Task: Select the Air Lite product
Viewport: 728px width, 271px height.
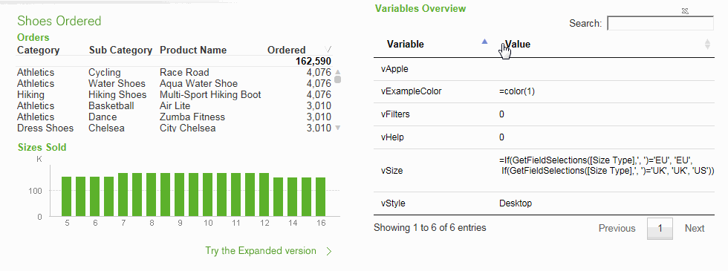Action: (x=175, y=105)
